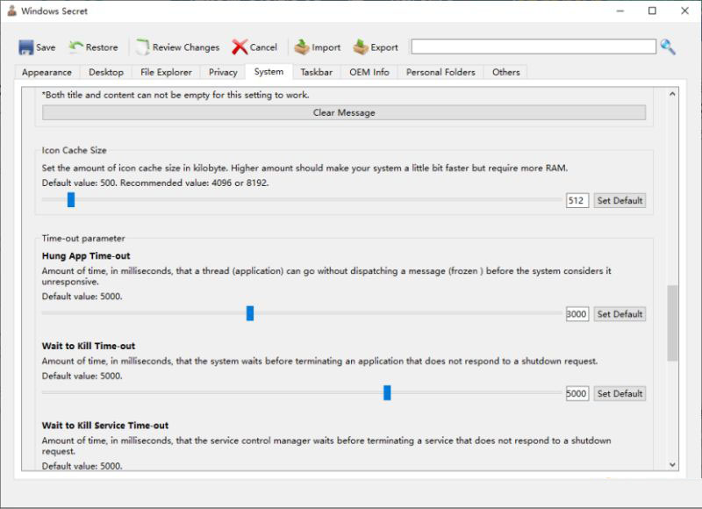
Task: Click the 'Icon Cache Size' group label
Action: click(x=75, y=150)
